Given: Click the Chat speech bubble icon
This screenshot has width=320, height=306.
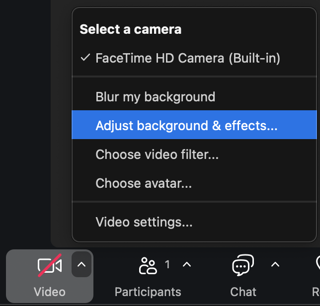Looking at the screenshot, I should coord(243,266).
